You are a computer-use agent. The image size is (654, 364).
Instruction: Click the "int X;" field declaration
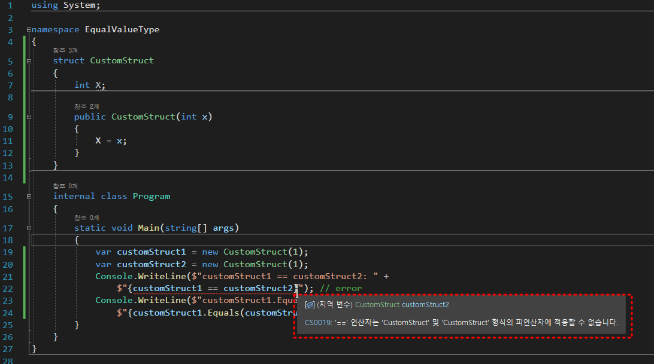tap(90, 85)
